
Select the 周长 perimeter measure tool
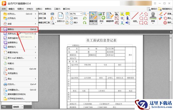pyautogui.click(x=168, y=18)
